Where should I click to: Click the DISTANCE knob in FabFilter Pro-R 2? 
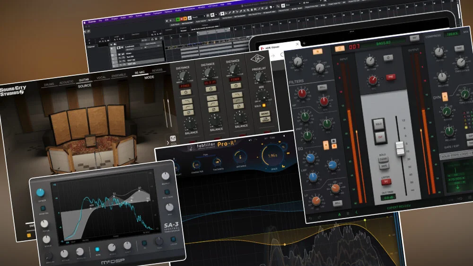(x=240, y=157)
